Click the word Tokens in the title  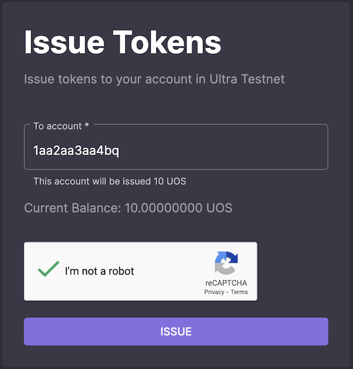(x=167, y=42)
